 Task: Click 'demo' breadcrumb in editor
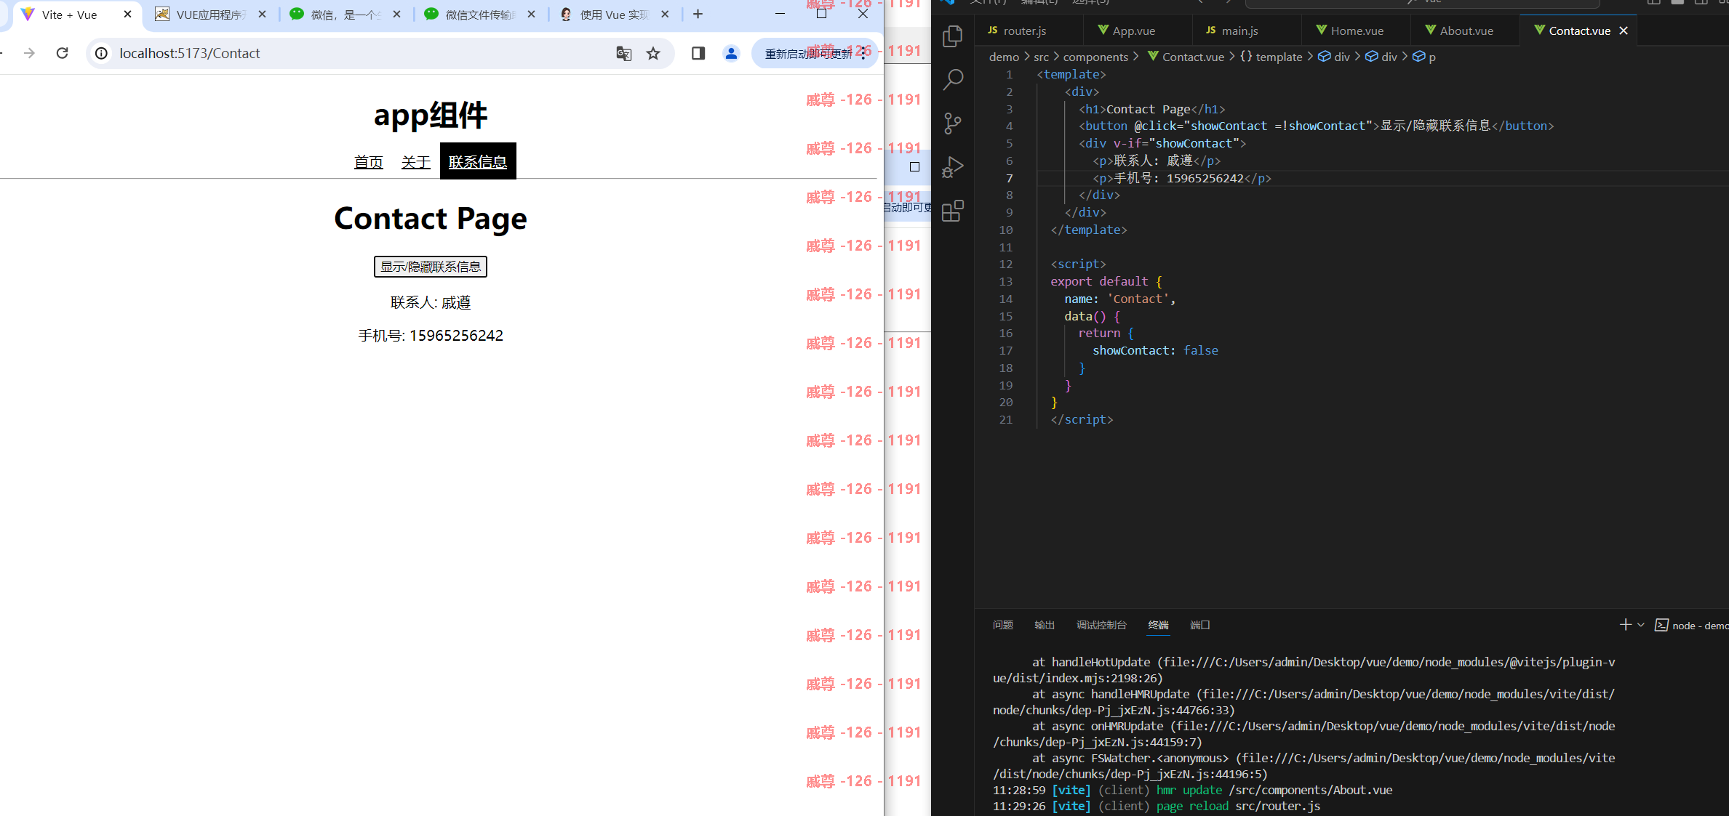1004,57
